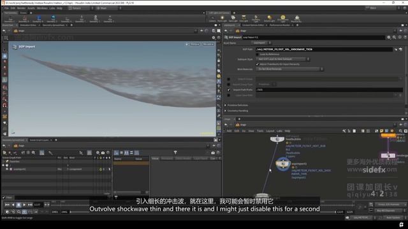
Task: Toggle the Import Path Prefix checkbox
Action: (228, 90)
